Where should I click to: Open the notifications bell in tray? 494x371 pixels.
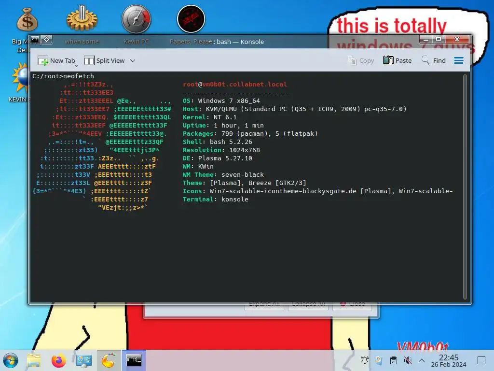point(365,360)
